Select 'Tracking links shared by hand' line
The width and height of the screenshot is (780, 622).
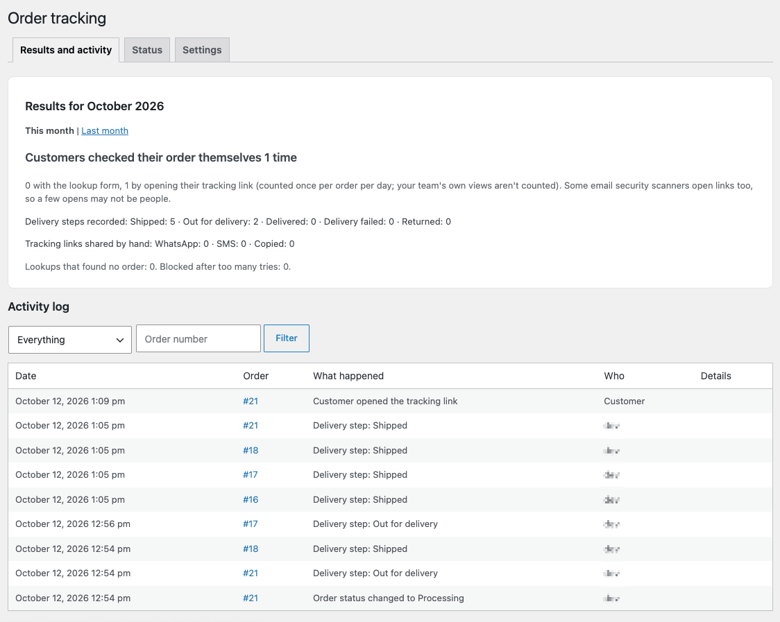(160, 244)
